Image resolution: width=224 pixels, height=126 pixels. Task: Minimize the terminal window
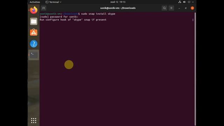pyautogui.click(x=179, y=8)
